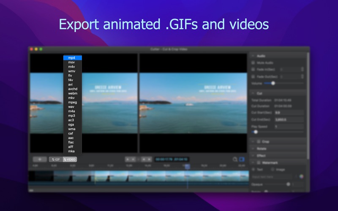Enable the Crop checkbox
Viewport: 338px width, 211px height.
pyautogui.click(x=259, y=141)
